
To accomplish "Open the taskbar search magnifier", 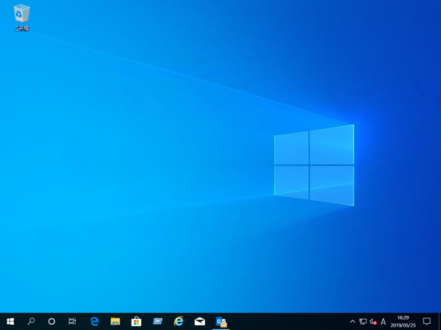I will (x=31, y=322).
